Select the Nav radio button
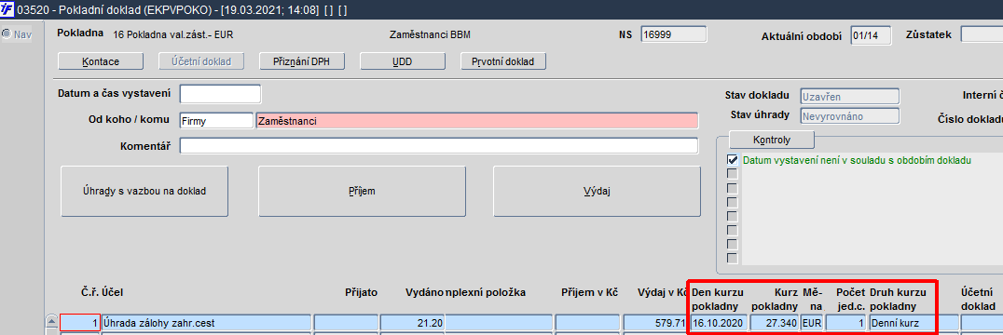Image resolution: width=1003 pixels, height=335 pixels. click(7, 34)
